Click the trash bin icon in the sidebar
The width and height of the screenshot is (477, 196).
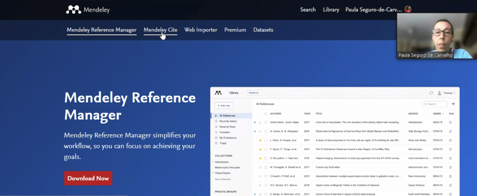pyautogui.click(x=216, y=143)
